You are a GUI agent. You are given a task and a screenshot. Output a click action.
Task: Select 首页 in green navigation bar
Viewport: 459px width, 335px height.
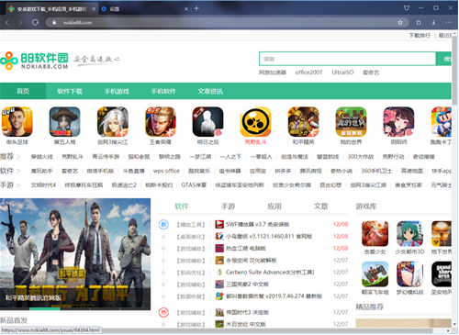pos(23,91)
